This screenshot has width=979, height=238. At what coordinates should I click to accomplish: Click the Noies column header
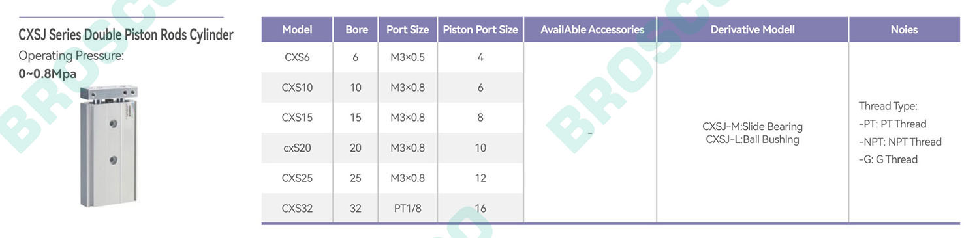(904, 29)
